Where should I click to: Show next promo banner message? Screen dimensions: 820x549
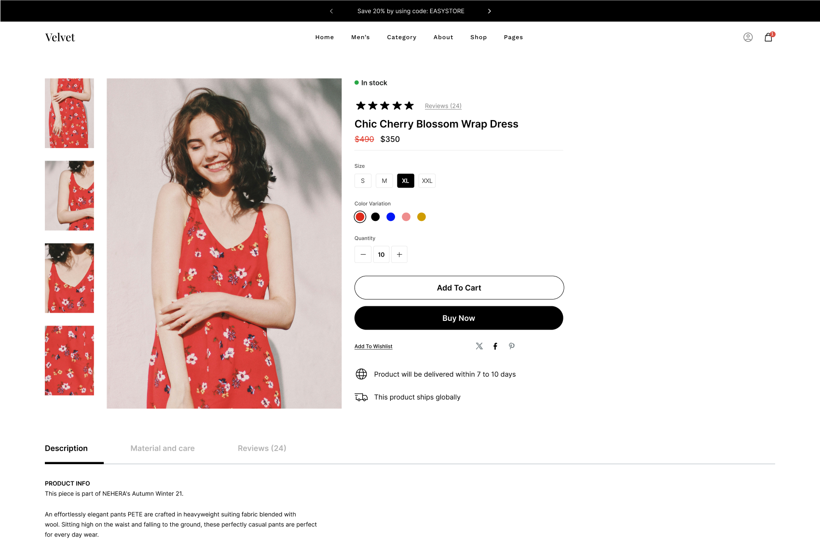point(489,11)
